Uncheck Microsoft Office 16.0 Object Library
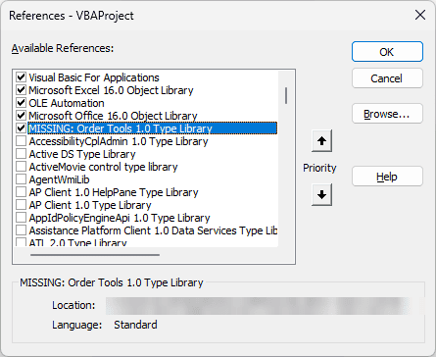This screenshot has width=436, height=357. coord(22,116)
